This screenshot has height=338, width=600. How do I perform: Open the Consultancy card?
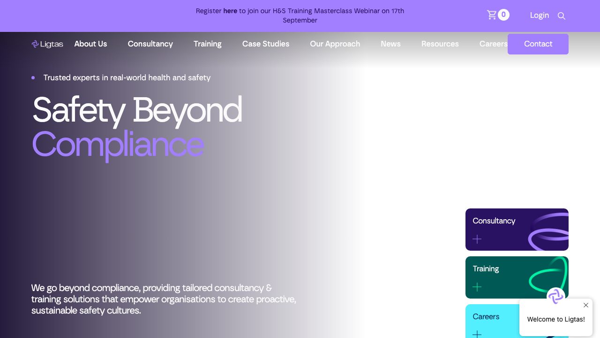click(x=517, y=230)
